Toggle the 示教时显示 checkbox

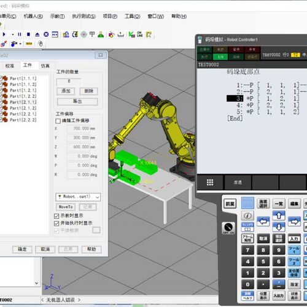click(56, 216)
